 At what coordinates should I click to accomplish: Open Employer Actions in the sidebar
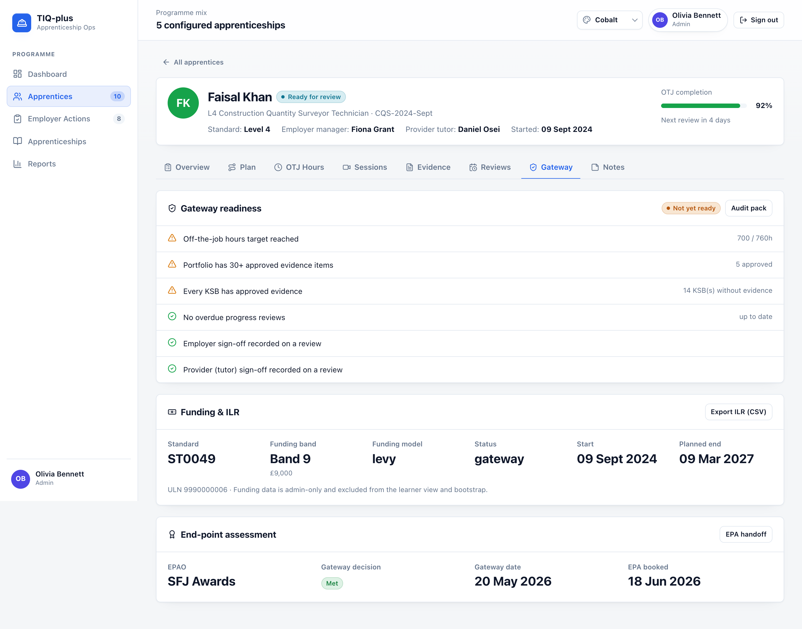[x=69, y=119]
